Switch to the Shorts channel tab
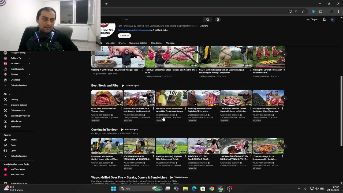 (x=122, y=43)
